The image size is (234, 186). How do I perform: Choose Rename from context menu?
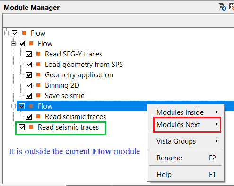186,158
